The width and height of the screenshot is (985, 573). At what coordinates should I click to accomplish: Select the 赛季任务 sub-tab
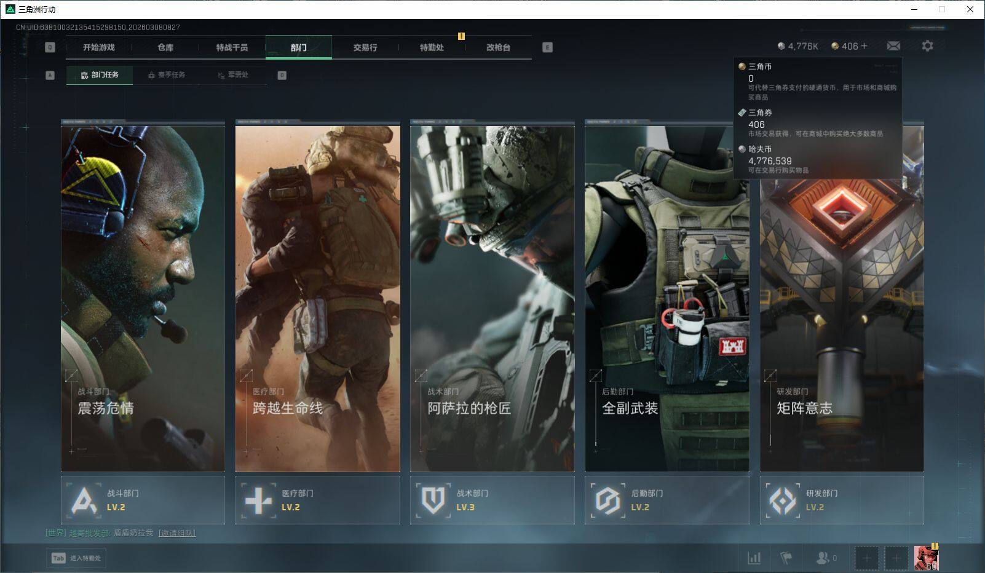pos(166,75)
